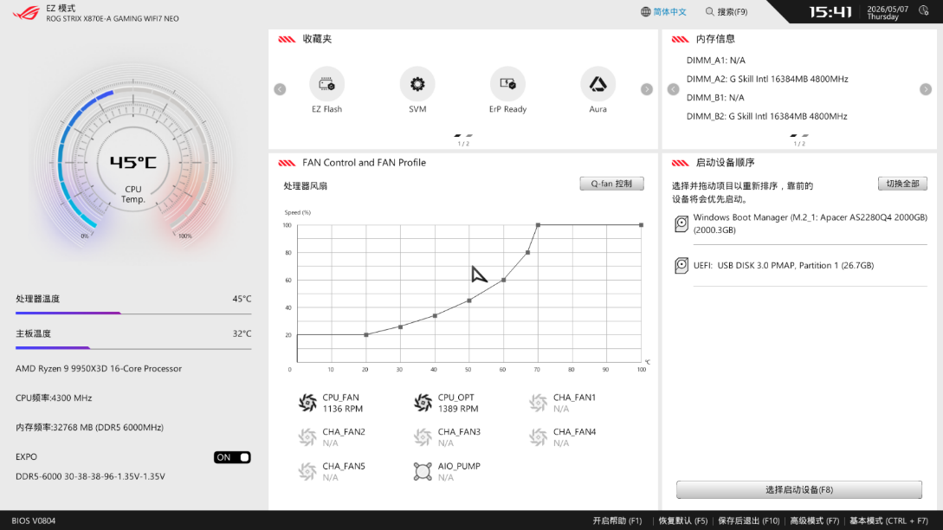Click the 启动设备顺序 panel title
The image size is (943, 530).
click(725, 163)
